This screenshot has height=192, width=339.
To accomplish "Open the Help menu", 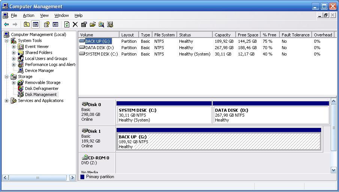I will tap(79, 15).
